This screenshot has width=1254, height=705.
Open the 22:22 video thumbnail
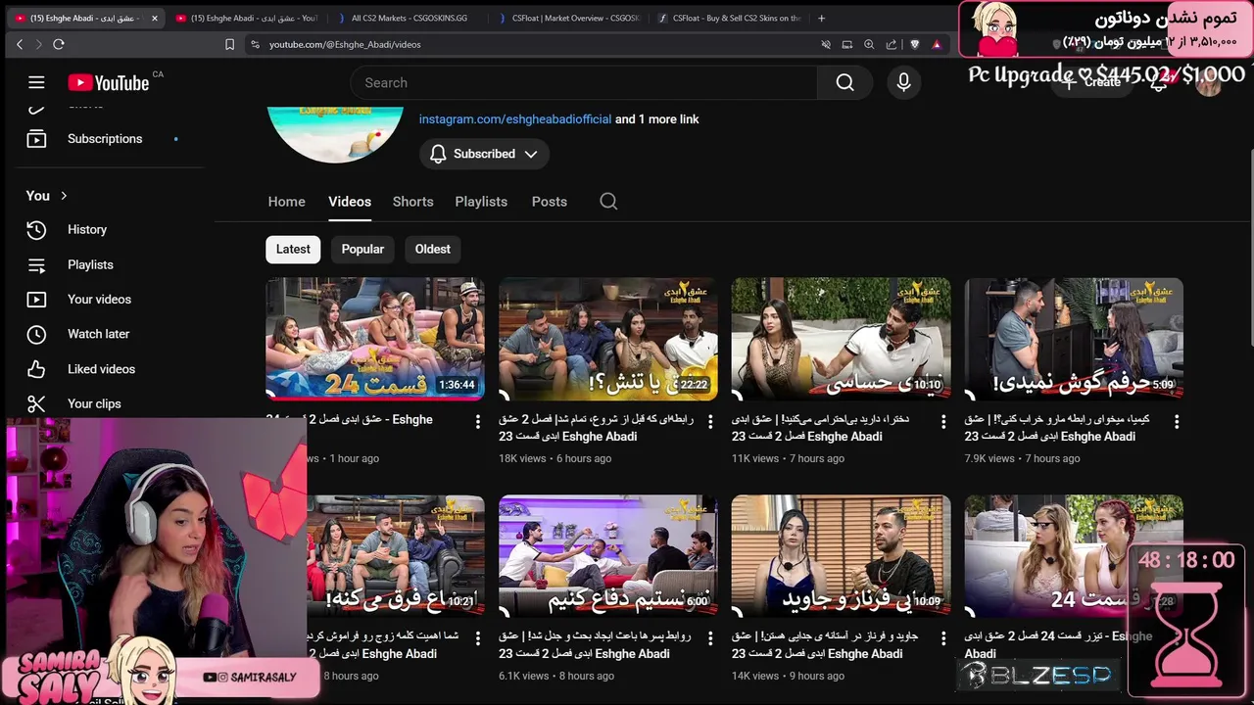pos(608,339)
